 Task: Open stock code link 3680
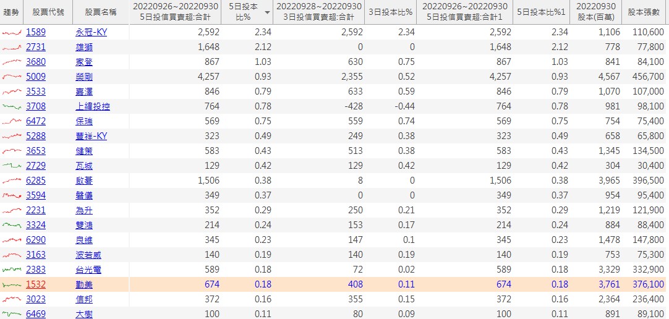tap(36, 62)
